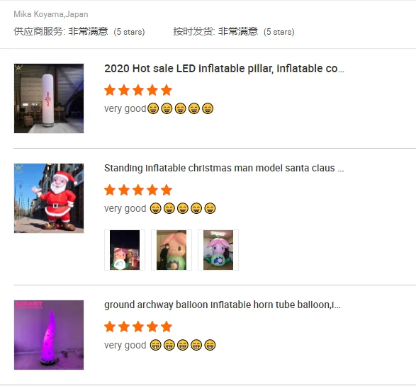Click the last smiley emoji in Santa review

tap(210, 208)
